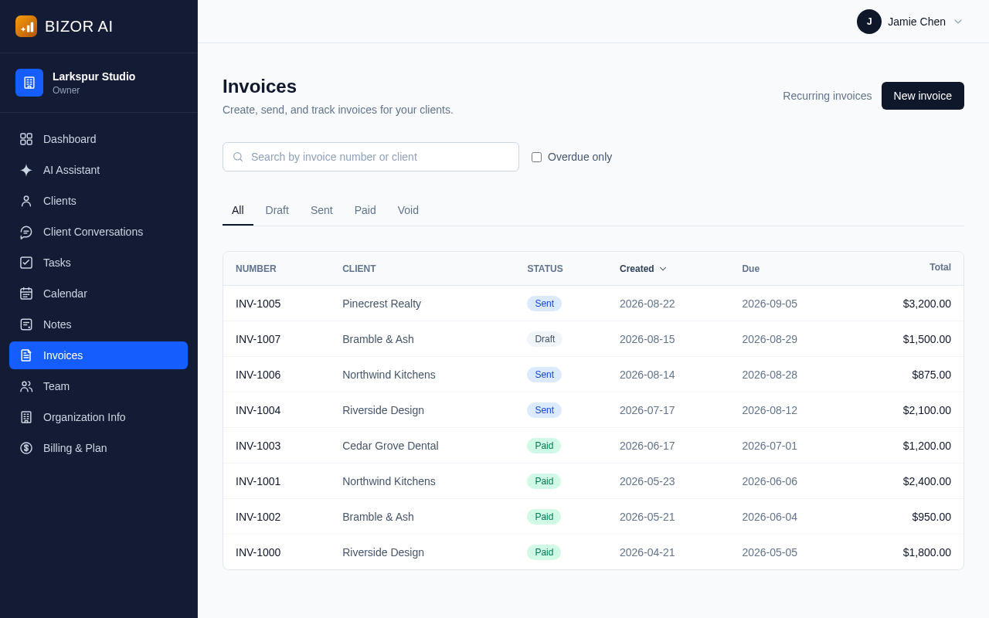
Task: Click the Billing & Plan dollar icon
Action: point(26,448)
